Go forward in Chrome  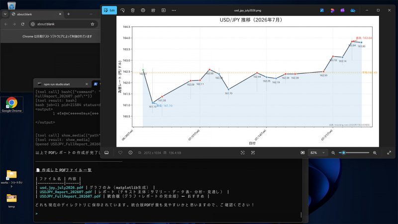pyautogui.click(x=14, y=24)
